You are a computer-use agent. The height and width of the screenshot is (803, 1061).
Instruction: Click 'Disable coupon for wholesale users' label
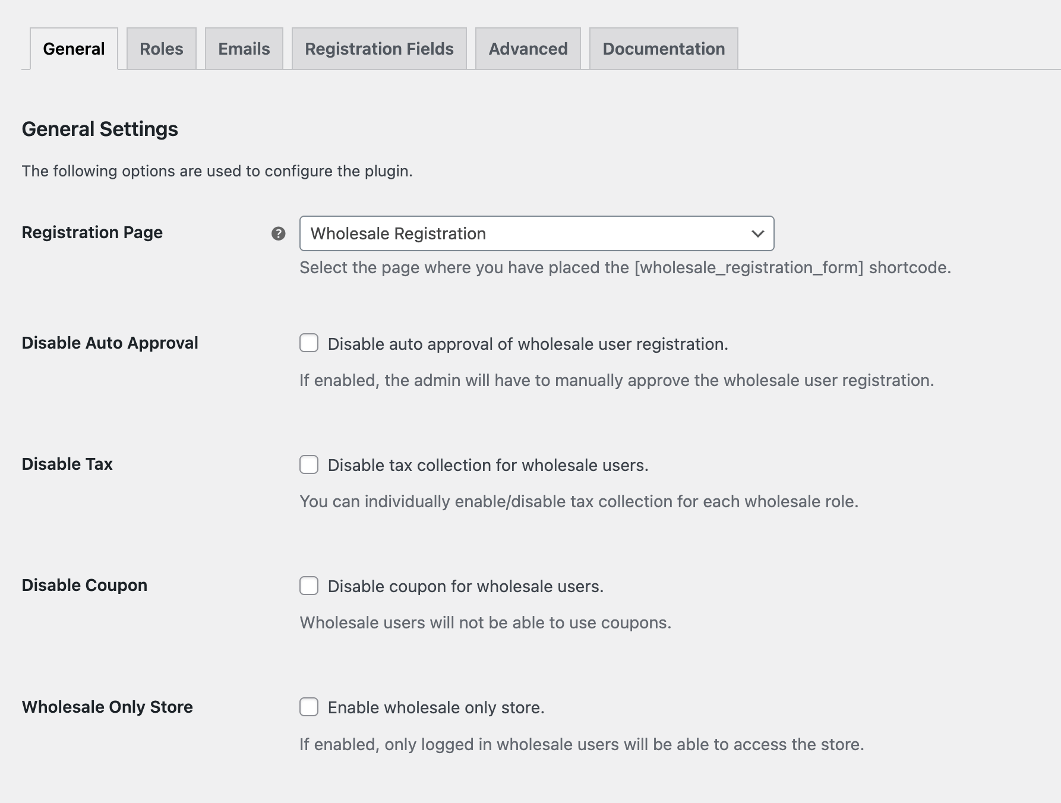tap(465, 586)
